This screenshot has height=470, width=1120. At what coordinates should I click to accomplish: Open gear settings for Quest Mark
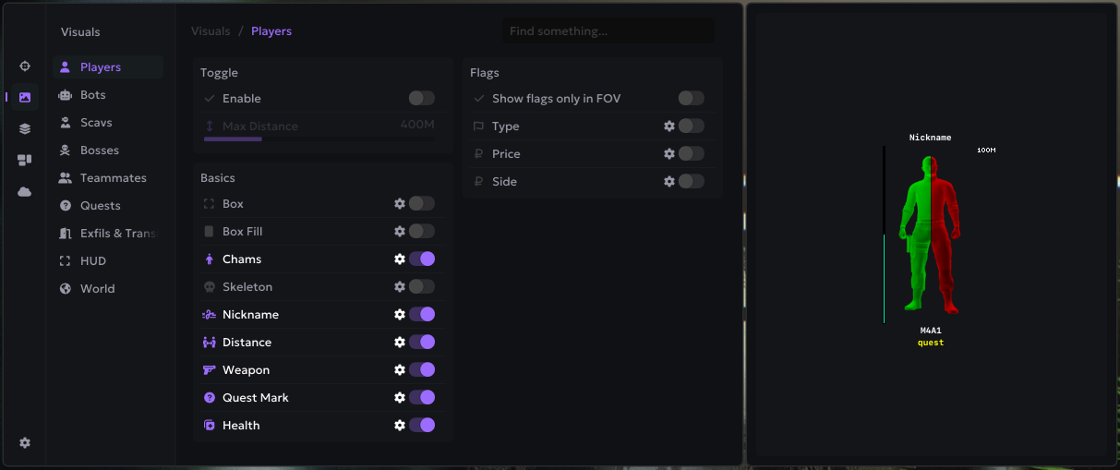point(400,398)
